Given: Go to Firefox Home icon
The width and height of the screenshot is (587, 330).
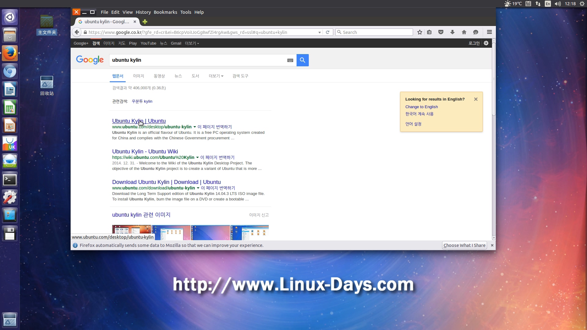Looking at the screenshot, I should pos(464,32).
